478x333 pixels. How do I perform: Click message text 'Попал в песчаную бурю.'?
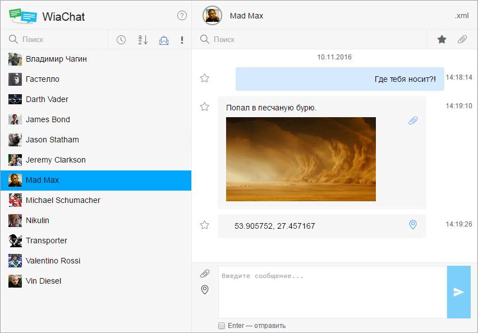pyautogui.click(x=272, y=108)
